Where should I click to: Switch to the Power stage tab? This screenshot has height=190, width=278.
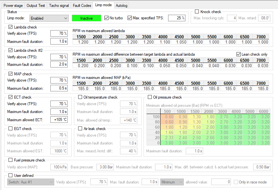(13, 6)
